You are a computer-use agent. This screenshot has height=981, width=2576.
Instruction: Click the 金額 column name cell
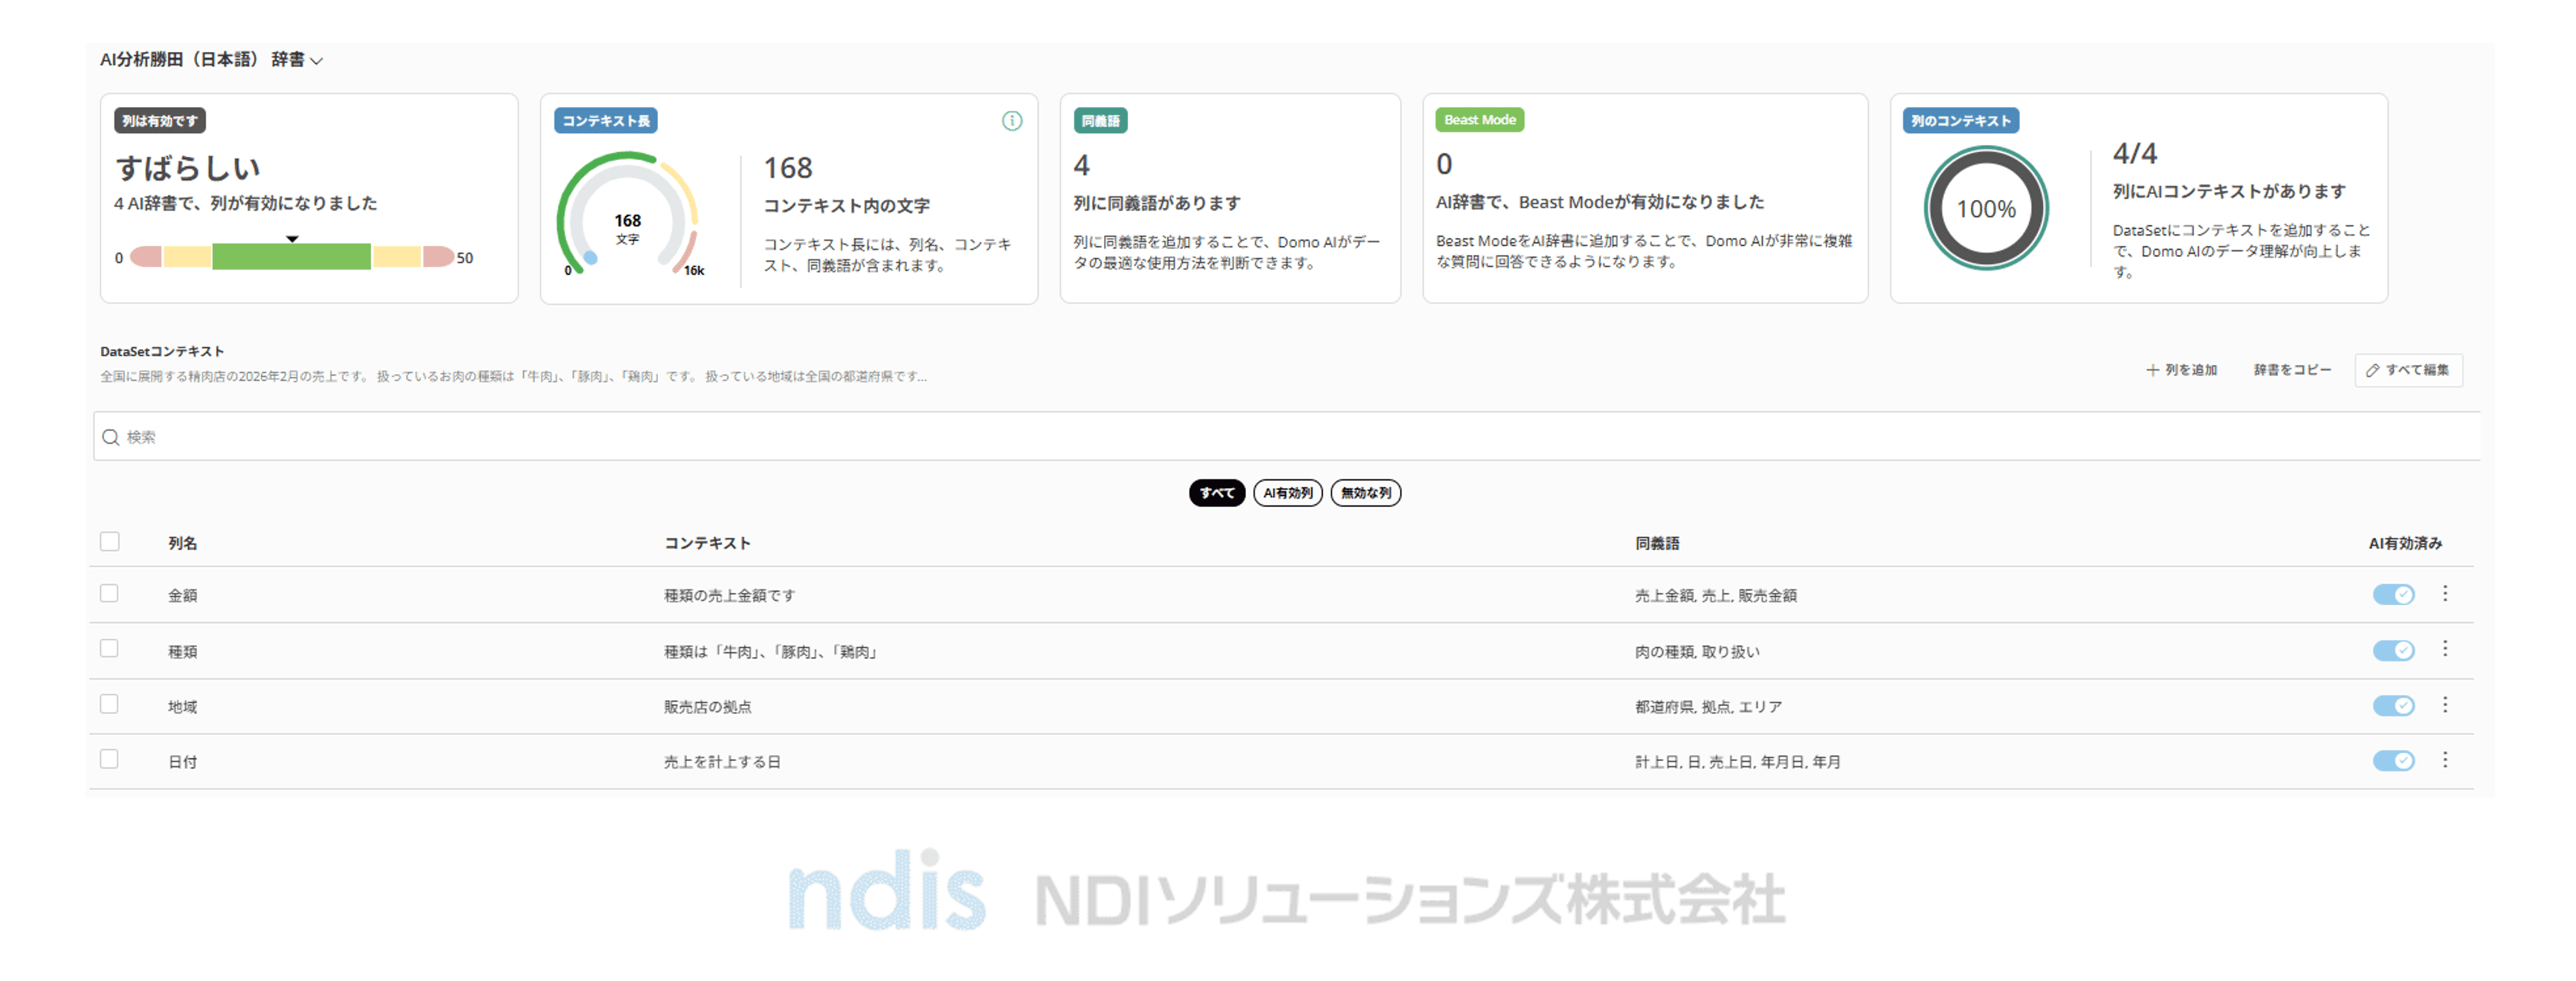pos(182,596)
